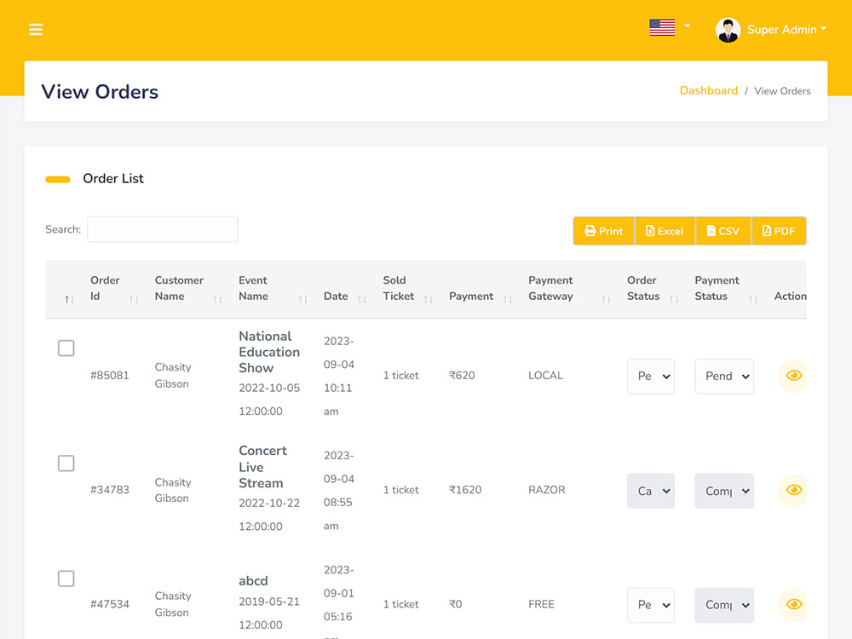Image resolution: width=852 pixels, height=639 pixels.
Task: View details of order #85081 via eye icon
Action: (793, 376)
